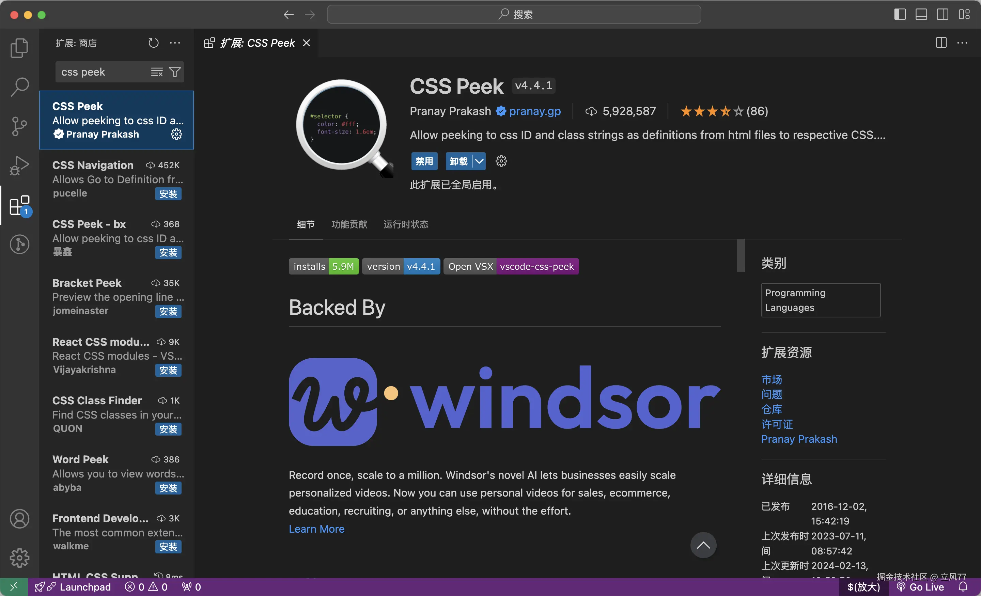The width and height of the screenshot is (981, 596).
Task: Open remote window indicator in status bar
Action: [x=14, y=587]
